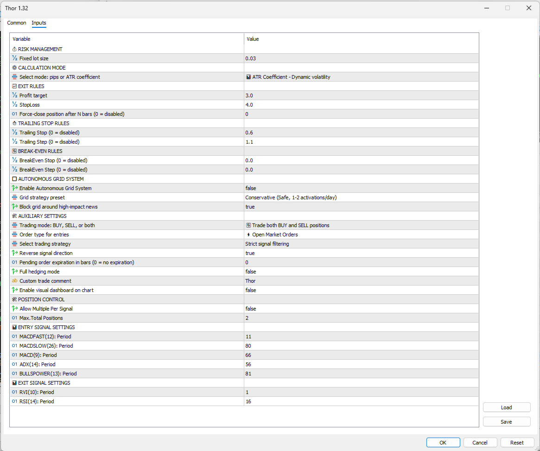The width and height of the screenshot is (540, 451).
Task: Click the TRAILING STOP RULES section icon
Action: (x=14, y=123)
